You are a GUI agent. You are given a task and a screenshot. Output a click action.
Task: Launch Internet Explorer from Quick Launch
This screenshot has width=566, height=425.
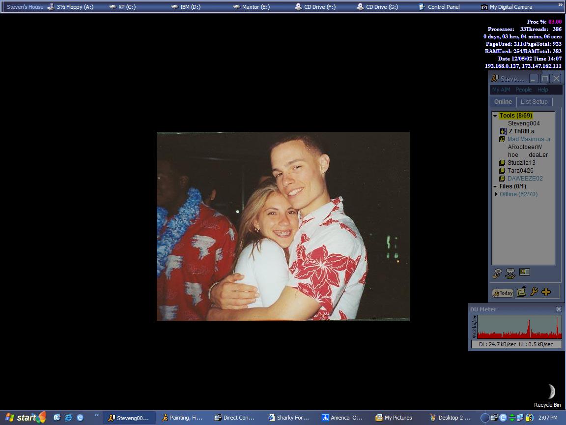[x=68, y=418]
